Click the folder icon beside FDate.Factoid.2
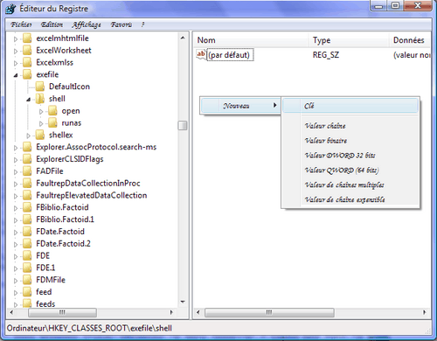The width and height of the screenshot is (437, 341). pos(27,244)
